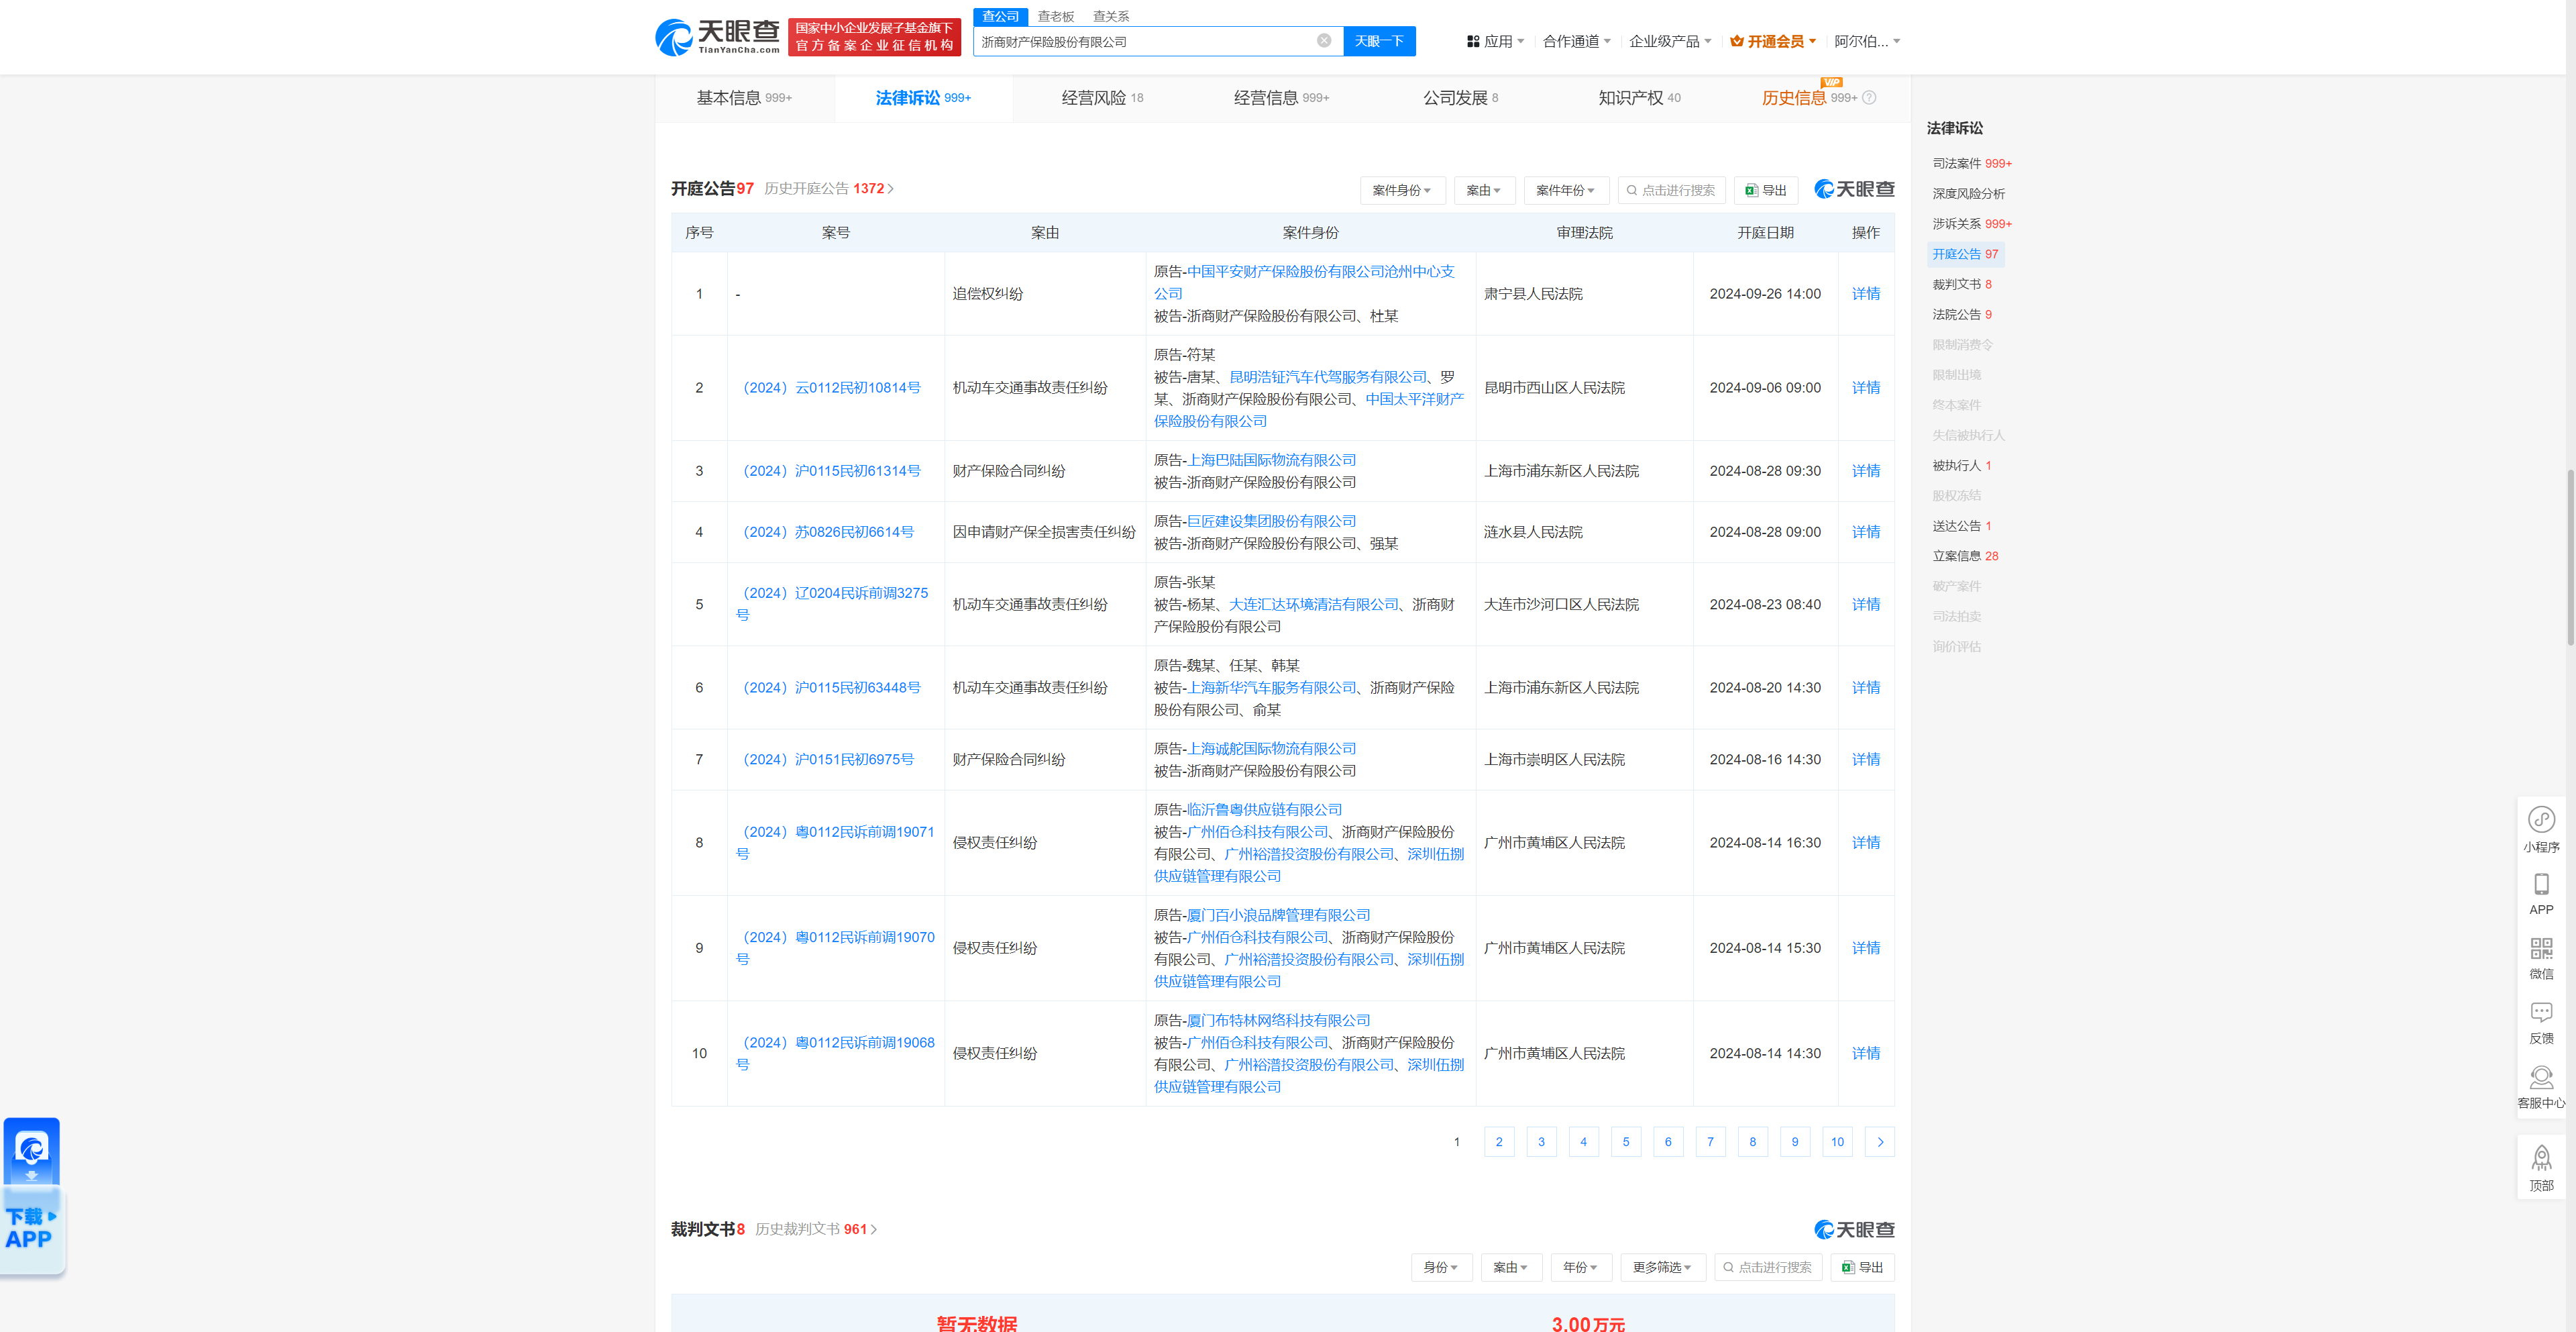Viewport: 2576px width, 1332px height.
Task: Go to page 10 of 开庭公告
Action: point(1837,1142)
